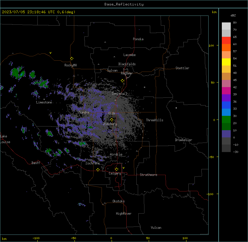
Task: Select the magenta 39-42 dBZ legend swatch
Action: pyautogui.click(x=226, y=91)
